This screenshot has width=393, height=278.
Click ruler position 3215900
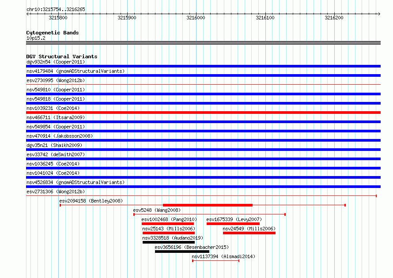point(127,18)
